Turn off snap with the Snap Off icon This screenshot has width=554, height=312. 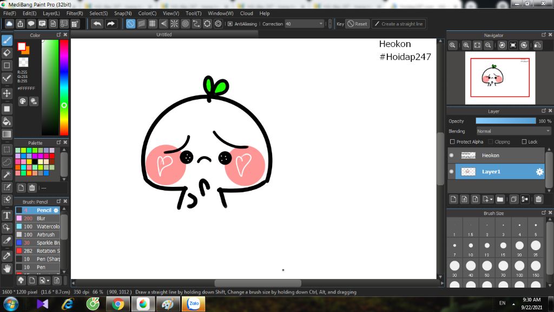(130, 24)
